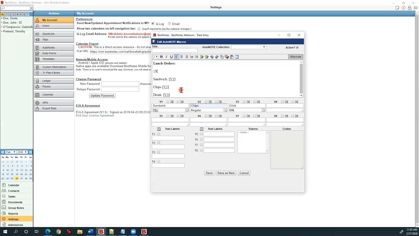Select Calendar in left navigation

click(x=16, y=185)
